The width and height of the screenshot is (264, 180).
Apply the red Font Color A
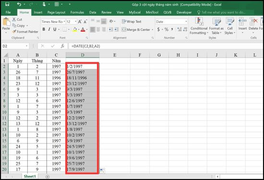pyautogui.click(x=83, y=29)
